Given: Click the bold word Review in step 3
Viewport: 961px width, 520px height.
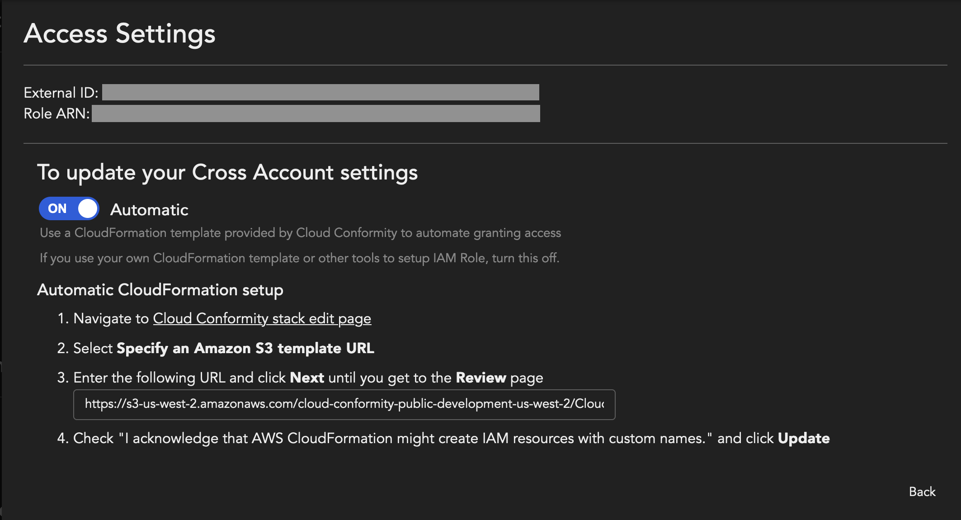Looking at the screenshot, I should coord(481,378).
